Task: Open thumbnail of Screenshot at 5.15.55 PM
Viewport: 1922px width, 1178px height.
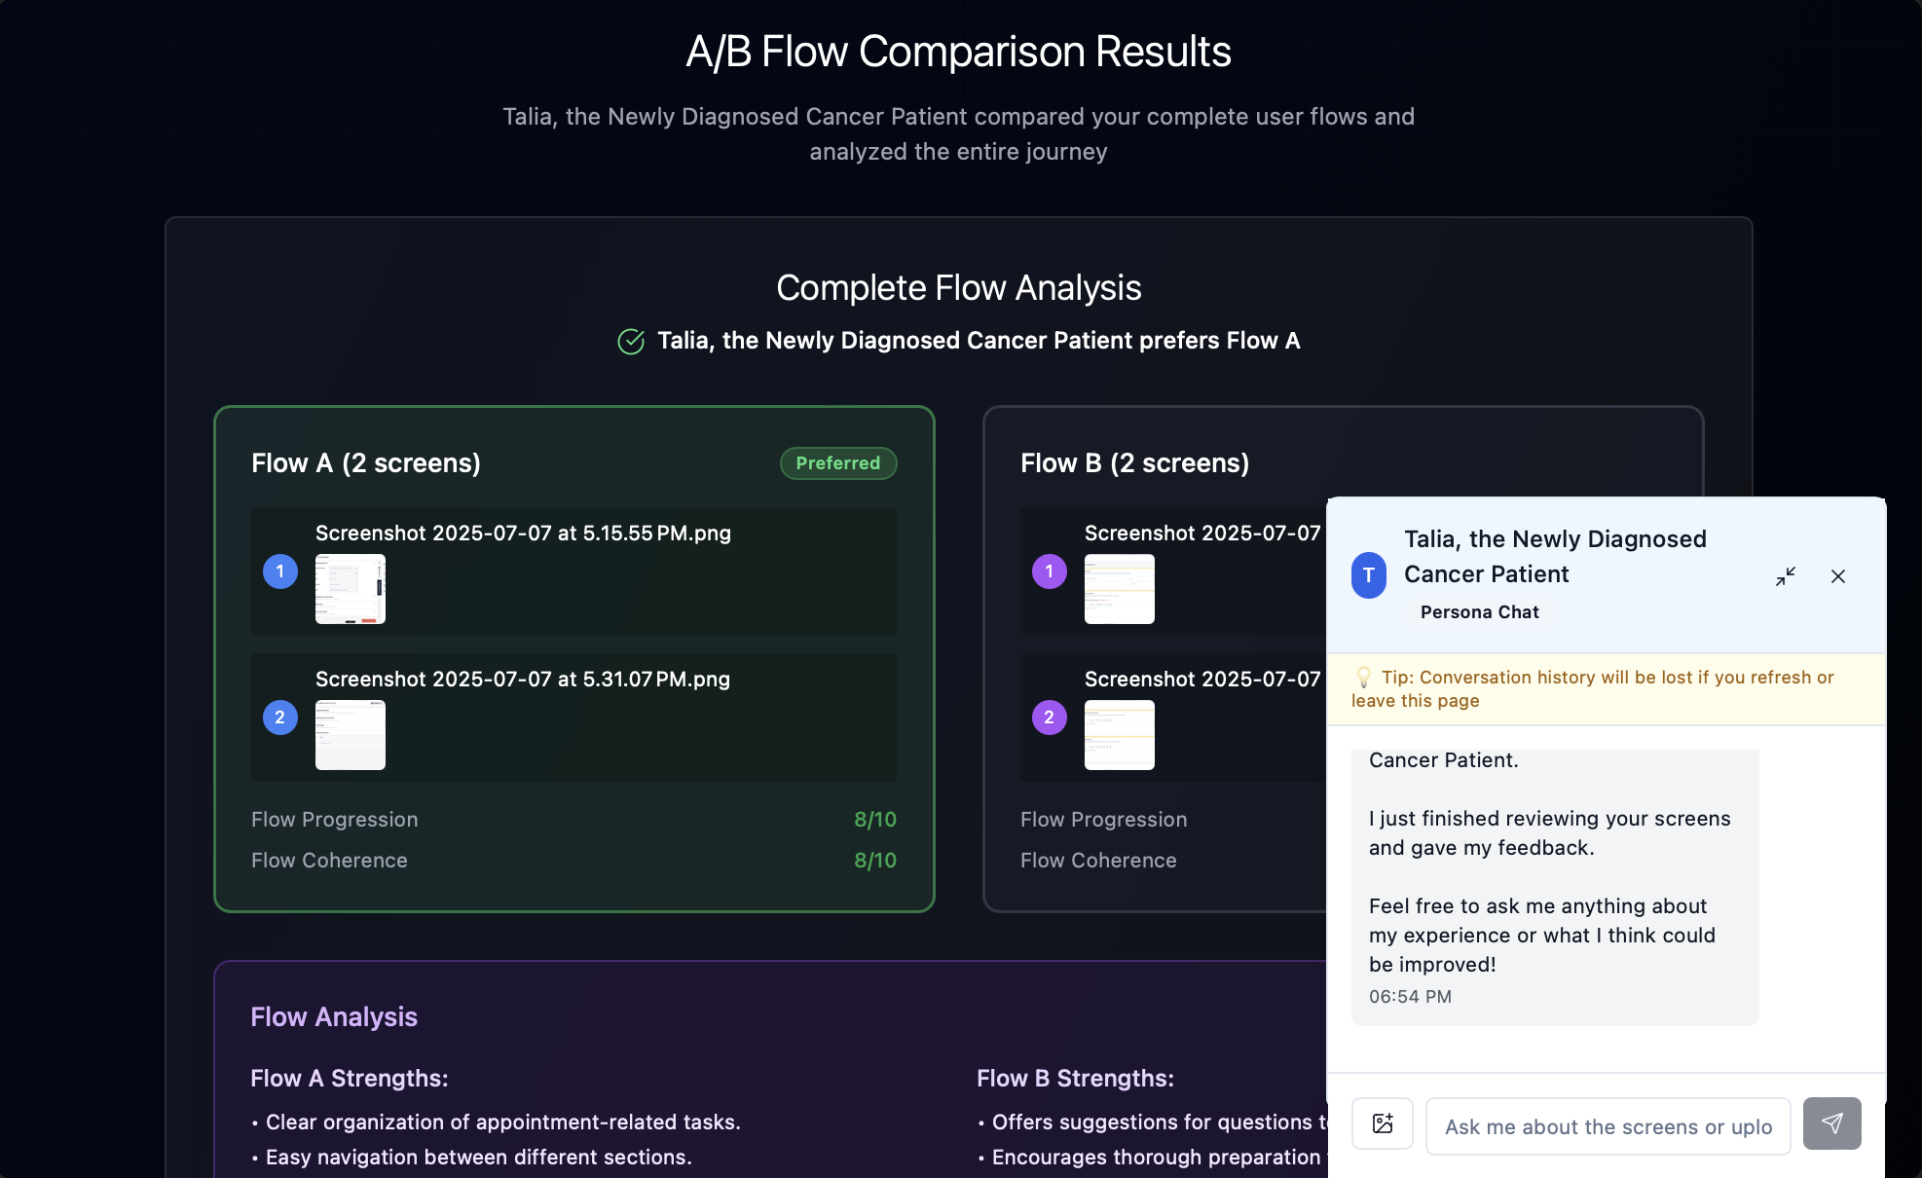Action: [351, 589]
